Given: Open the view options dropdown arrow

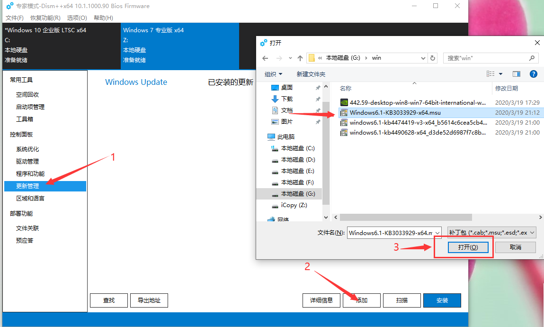Looking at the screenshot, I should pos(501,74).
